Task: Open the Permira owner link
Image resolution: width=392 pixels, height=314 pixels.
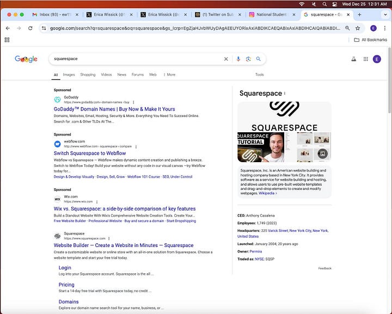Action: pyautogui.click(x=256, y=251)
